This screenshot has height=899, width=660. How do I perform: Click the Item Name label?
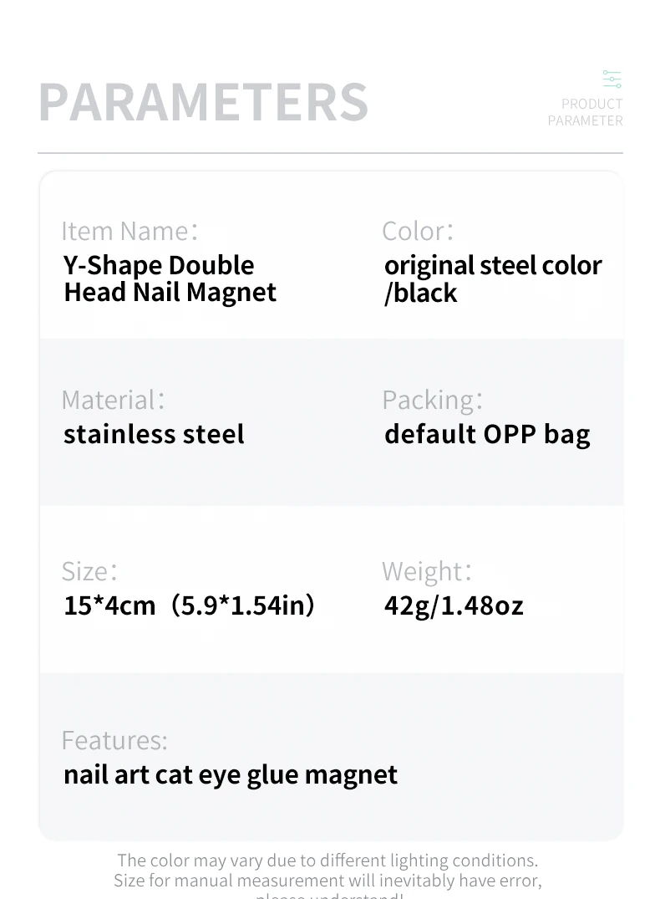click(129, 231)
